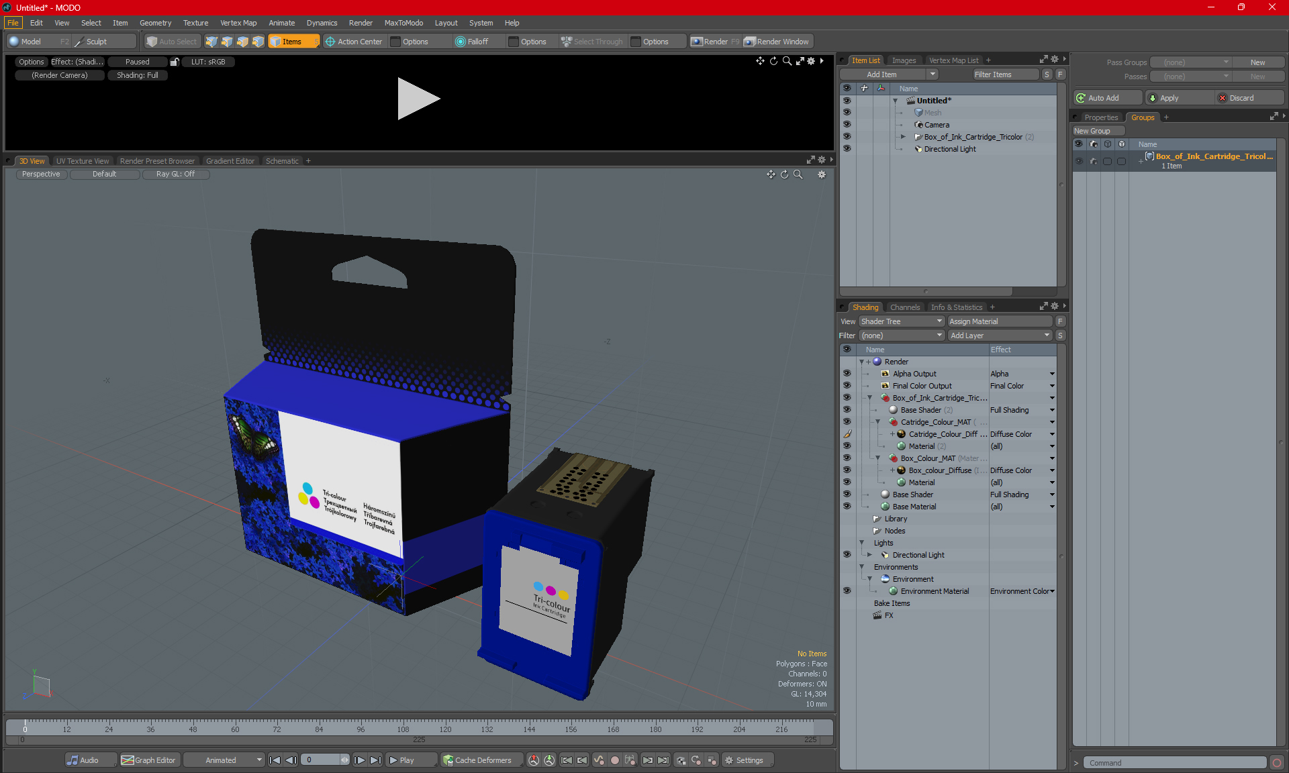Toggle visibility of Directional Light in Item List
This screenshot has height=773, width=1289.
[x=847, y=149]
